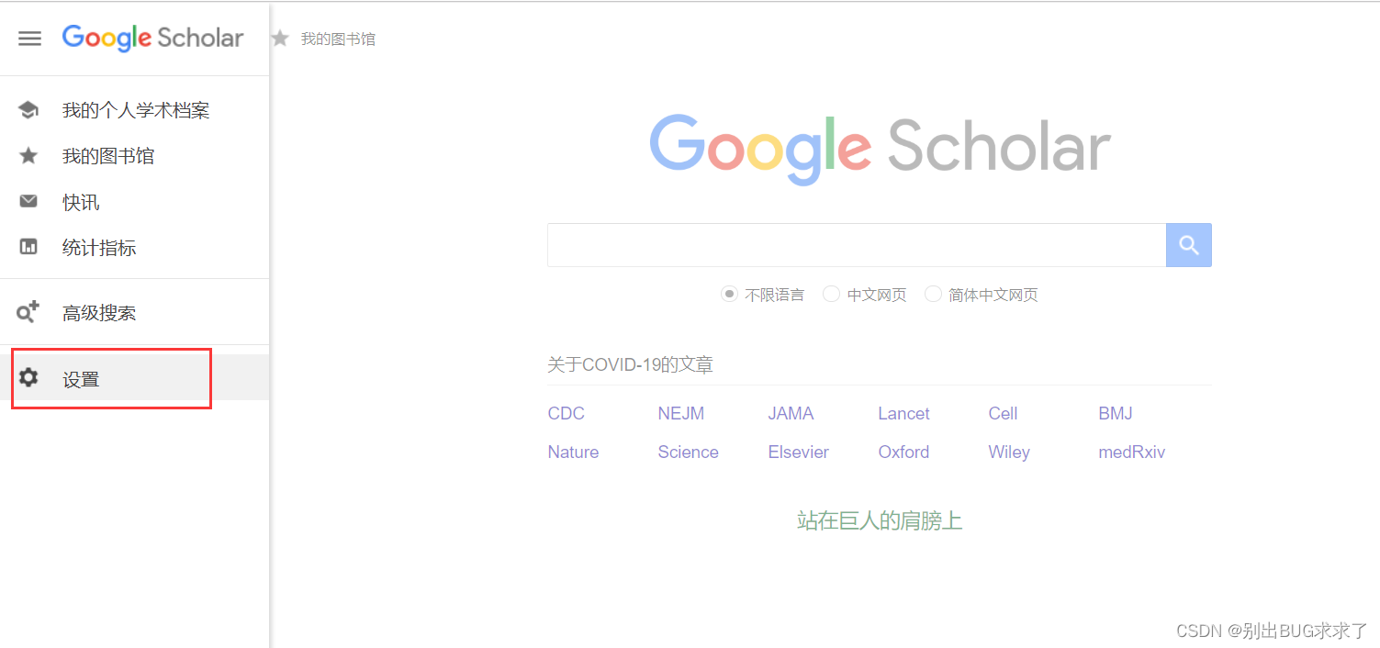Open the Wiley COVID-19 link
The image size is (1380, 648).
click(x=1009, y=452)
